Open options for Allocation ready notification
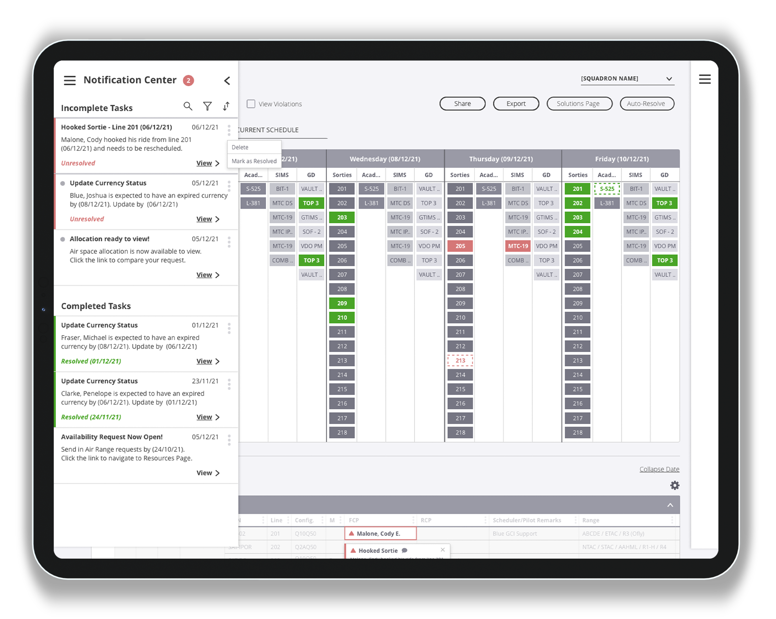The image size is (776, 619). [x=229, y=242]
